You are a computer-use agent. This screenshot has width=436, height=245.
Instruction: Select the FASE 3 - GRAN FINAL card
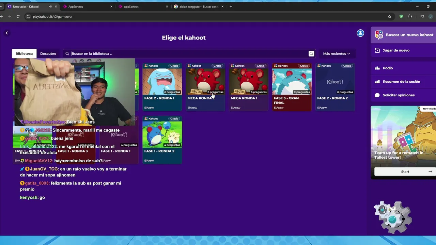pyautogui.click(x=292, y=87)
